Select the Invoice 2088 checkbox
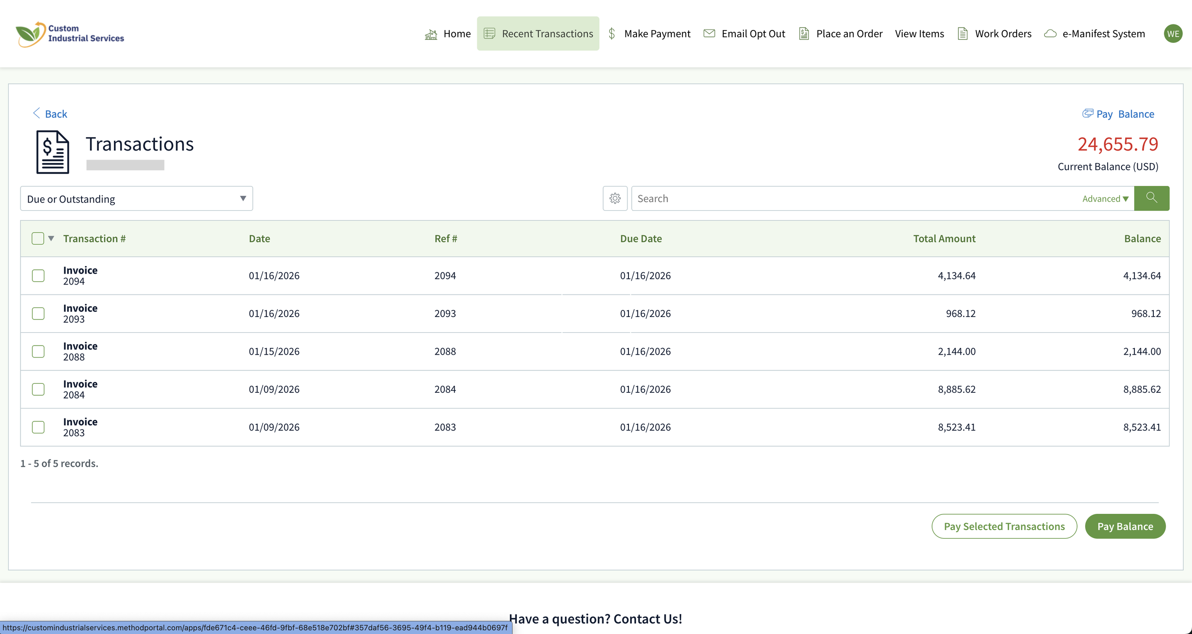1192x634 pixels. 38,351
